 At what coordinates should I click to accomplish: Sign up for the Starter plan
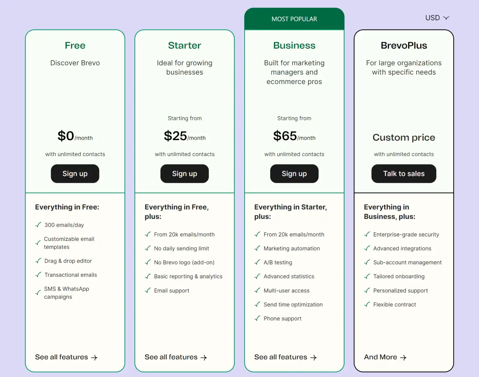coord(185,174)
